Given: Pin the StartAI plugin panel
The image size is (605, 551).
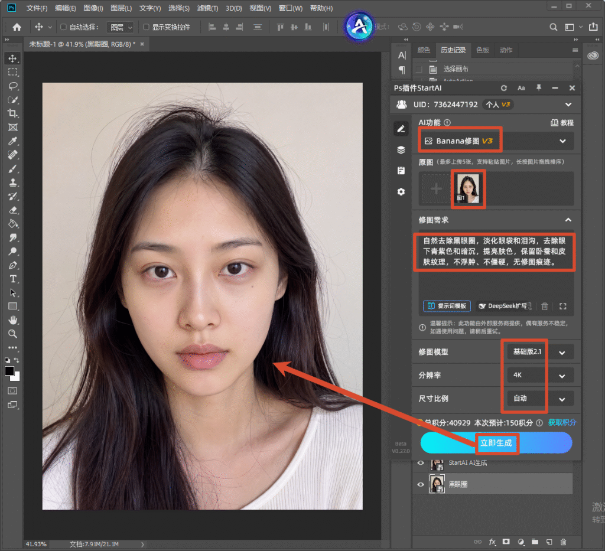Looking at the screenshot, I should click(x=539, y=88).
